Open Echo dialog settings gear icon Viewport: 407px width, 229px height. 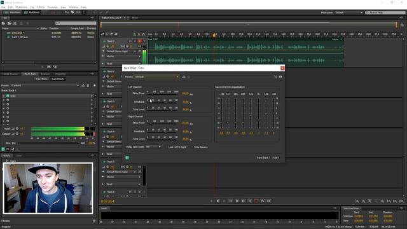(280, 77)
